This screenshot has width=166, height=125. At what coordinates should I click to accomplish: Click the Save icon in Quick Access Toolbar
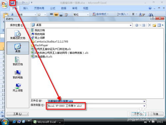[12, 3]
